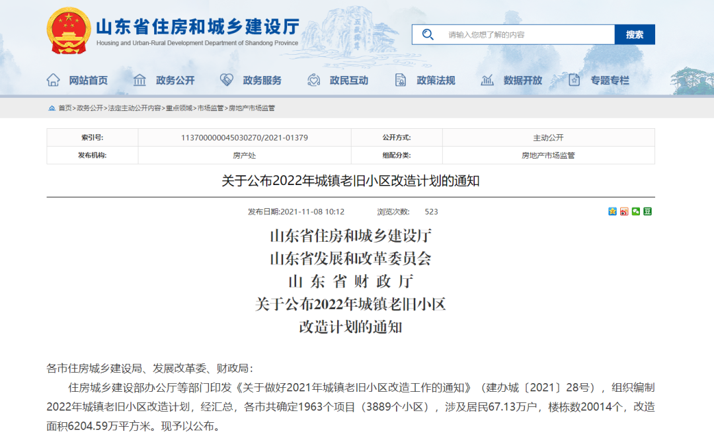714x444 pixels.
Task: Click the 市场监管 breadcrumb link
Action: tap(210, 108)
